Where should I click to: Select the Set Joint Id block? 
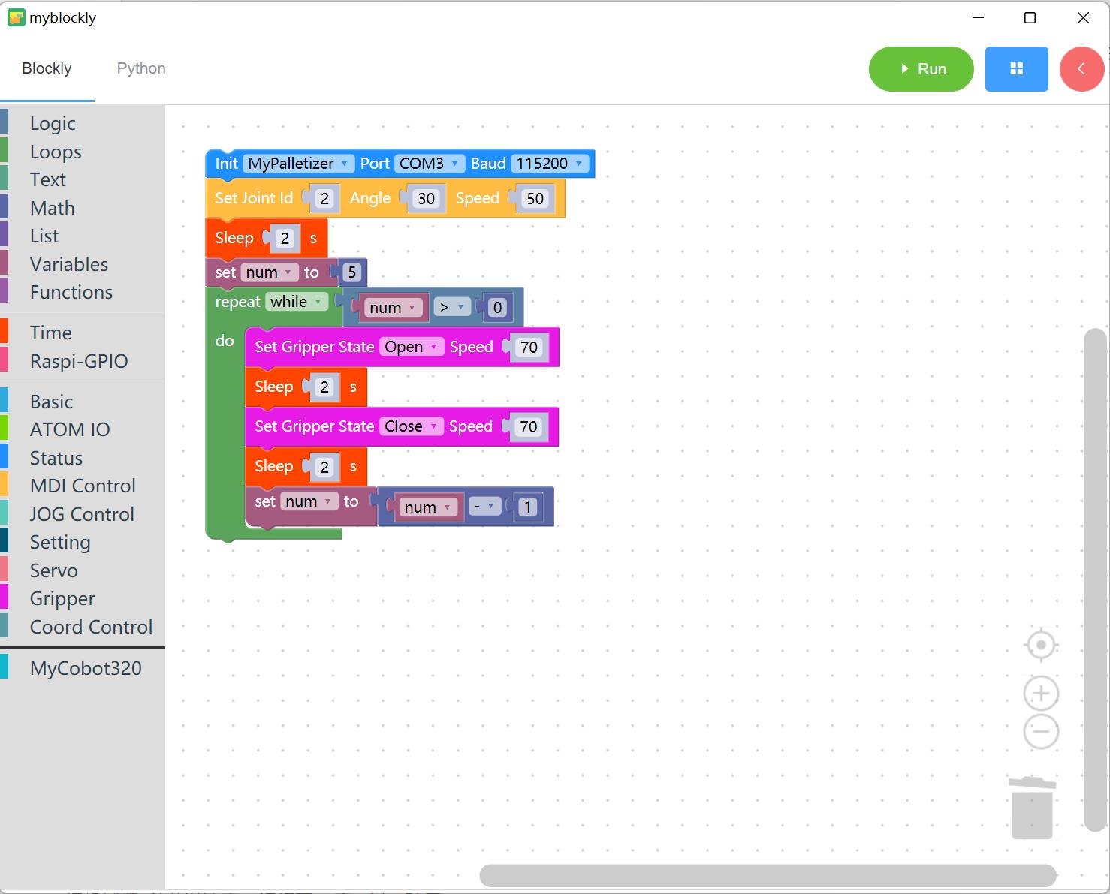254,198
